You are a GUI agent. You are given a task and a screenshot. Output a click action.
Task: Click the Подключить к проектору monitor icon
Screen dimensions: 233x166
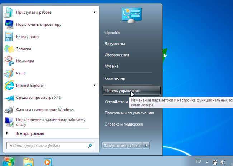tap(9, 24)
